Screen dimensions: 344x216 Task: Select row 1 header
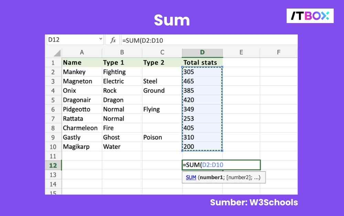pos(53,63)
